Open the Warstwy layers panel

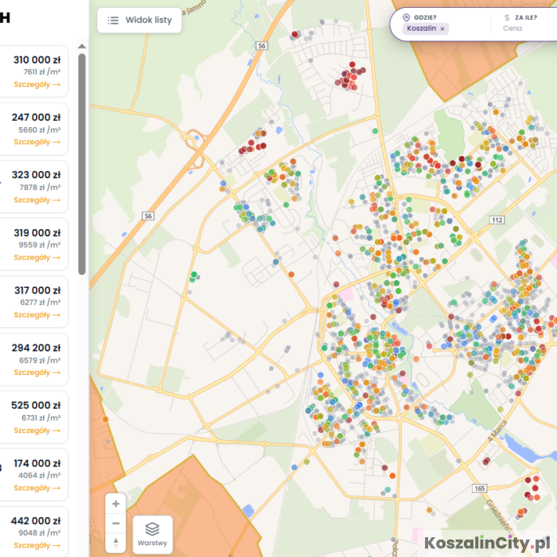tap(152, 534)
